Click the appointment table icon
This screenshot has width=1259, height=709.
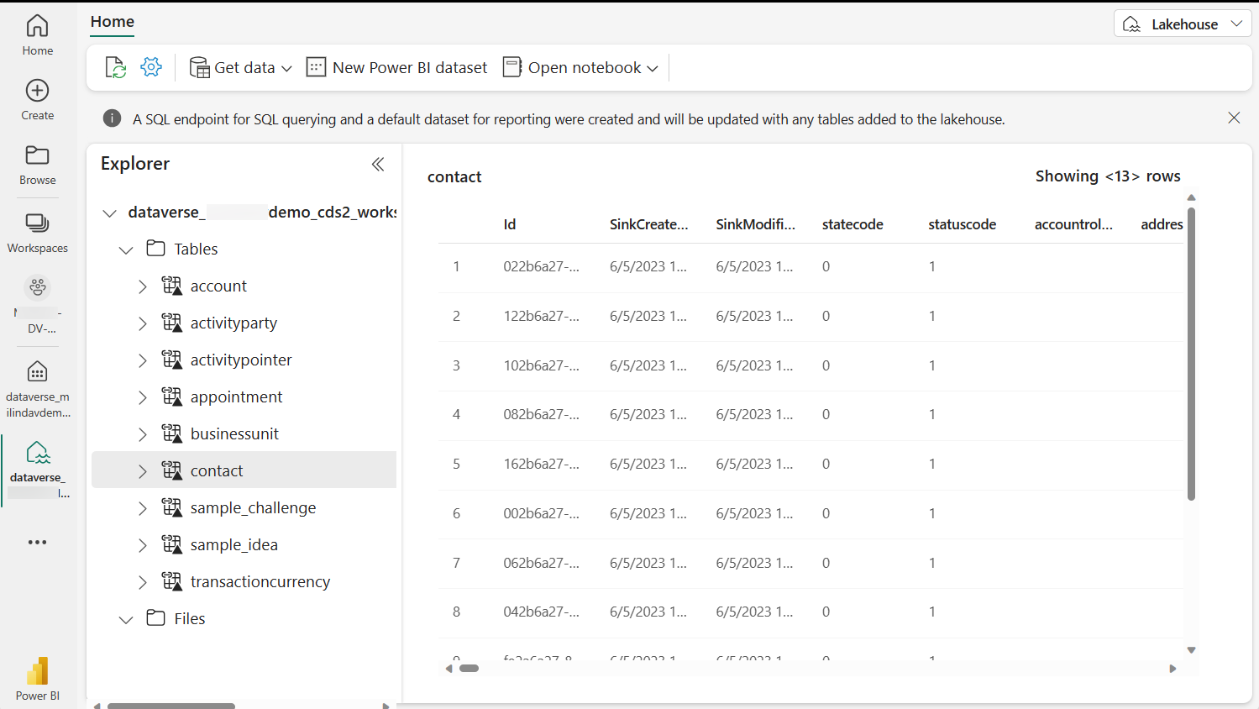[171, 397]
